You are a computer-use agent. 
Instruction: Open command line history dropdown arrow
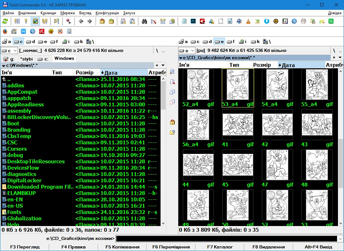coord(341,239)
